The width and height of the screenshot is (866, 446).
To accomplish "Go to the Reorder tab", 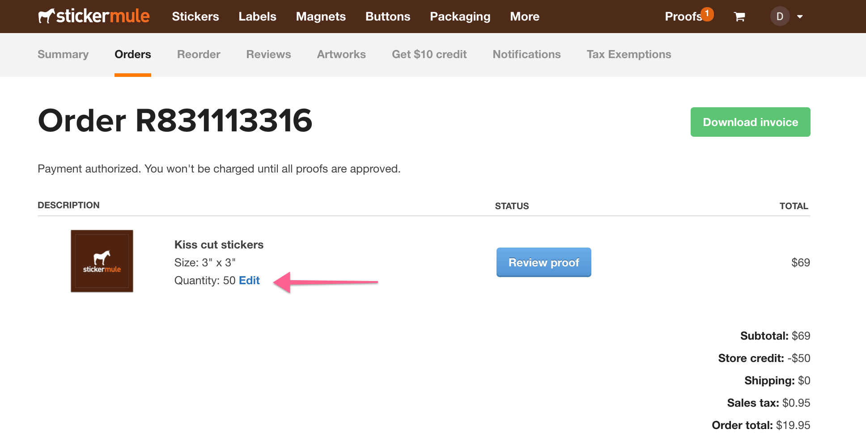I will 199,55.
